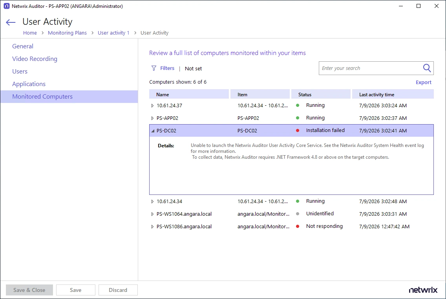
Task: Click the PS-APP02 item cell
Action: pos(248,118)
